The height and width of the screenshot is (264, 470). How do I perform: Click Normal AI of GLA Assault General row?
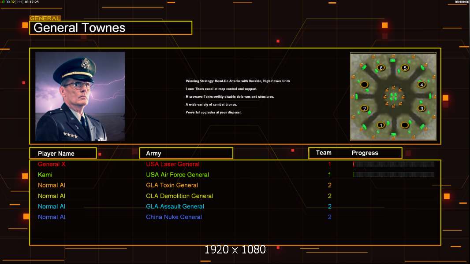[x=52, y=206]
